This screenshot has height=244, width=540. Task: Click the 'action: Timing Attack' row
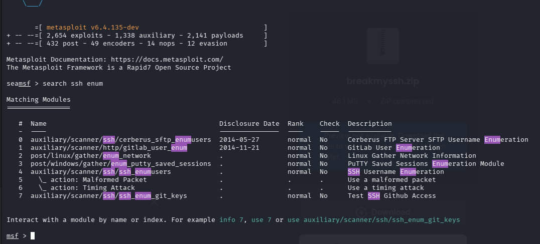[x=87, y=188]
